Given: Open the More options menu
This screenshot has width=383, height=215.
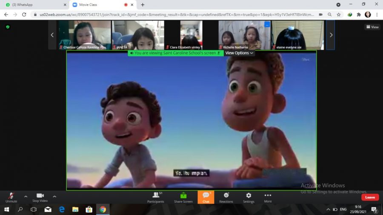Looking at the screenshot, I should pyautogui.click(x=268, y=197).
